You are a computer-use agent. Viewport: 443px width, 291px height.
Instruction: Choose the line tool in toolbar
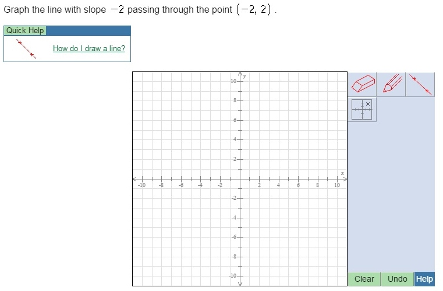point(420,84)
